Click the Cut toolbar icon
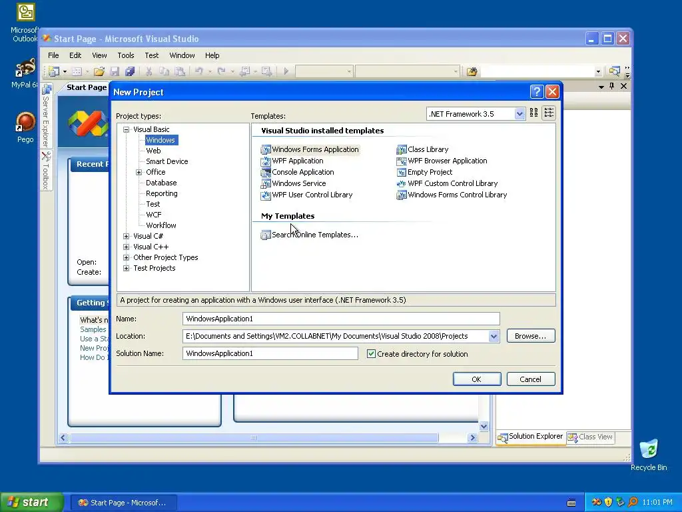Image resolution: width=682 pixels, height=512 pixels. (149, 71)
